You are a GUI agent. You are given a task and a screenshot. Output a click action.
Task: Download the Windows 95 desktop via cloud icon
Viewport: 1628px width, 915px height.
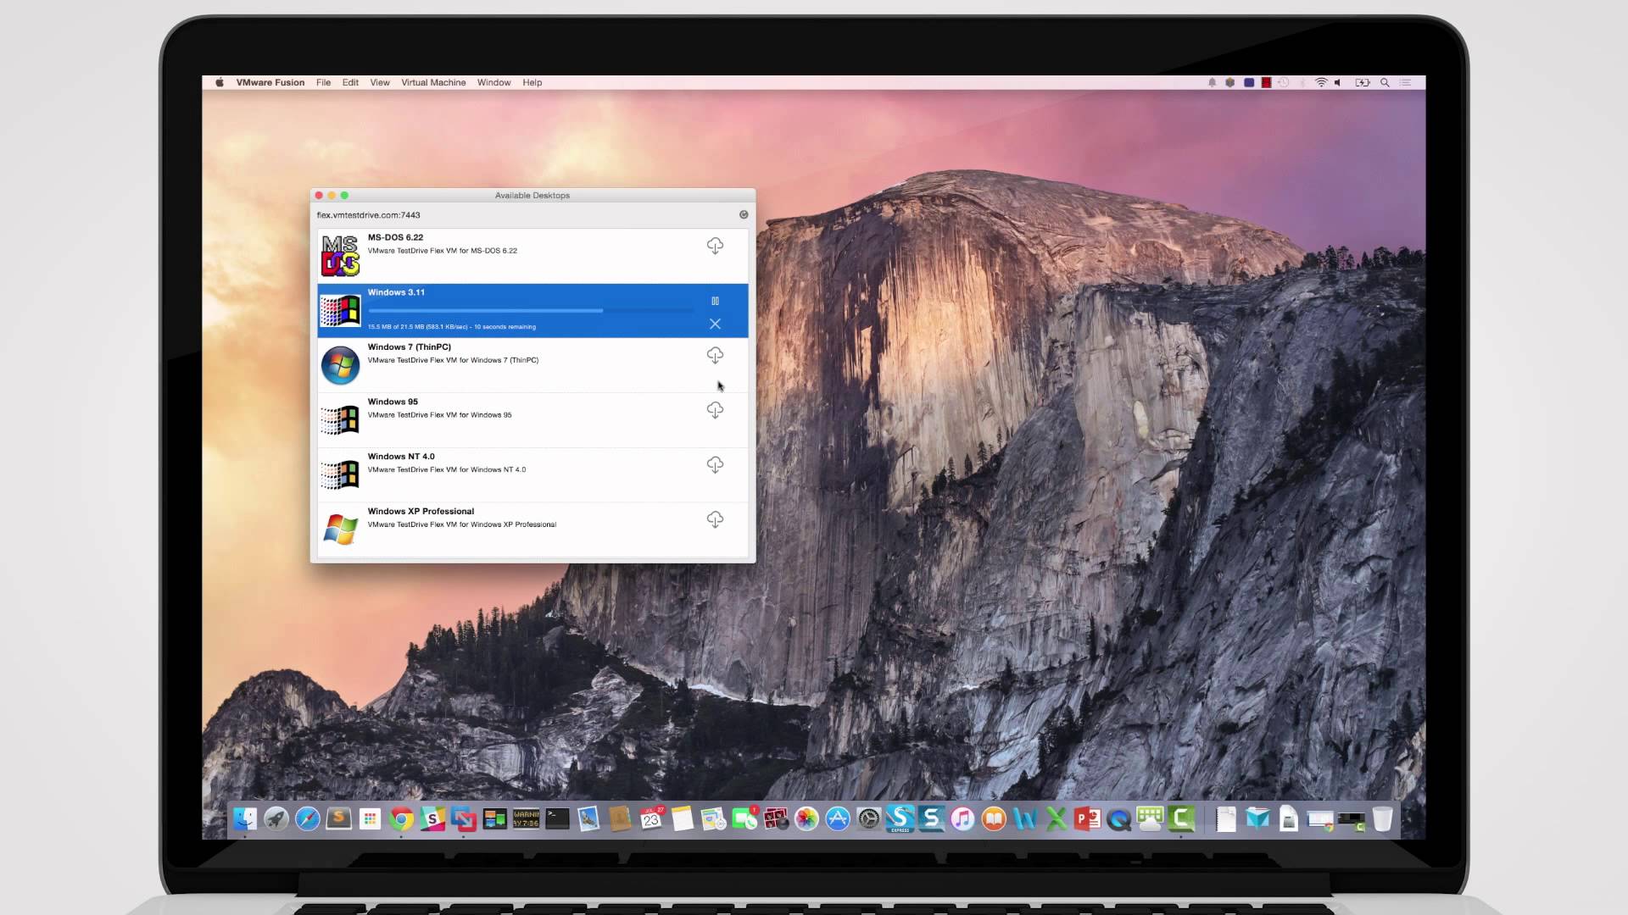(x=715, y=410)
